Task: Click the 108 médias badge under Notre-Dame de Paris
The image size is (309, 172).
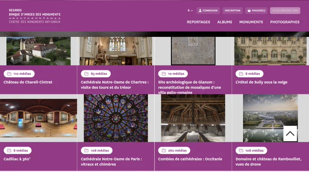Action: (x=97, y=150)
